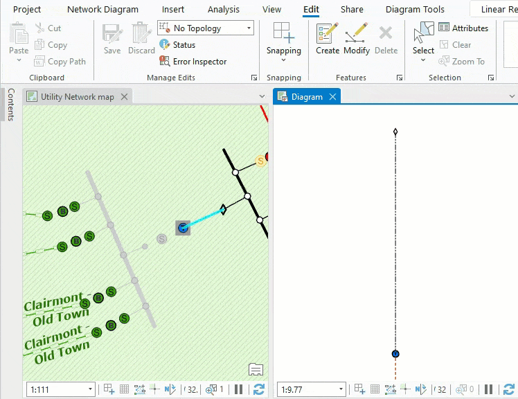Open the Status edit information tool
The width and height of the screenshot is (518, 399).
click(164, 44)
